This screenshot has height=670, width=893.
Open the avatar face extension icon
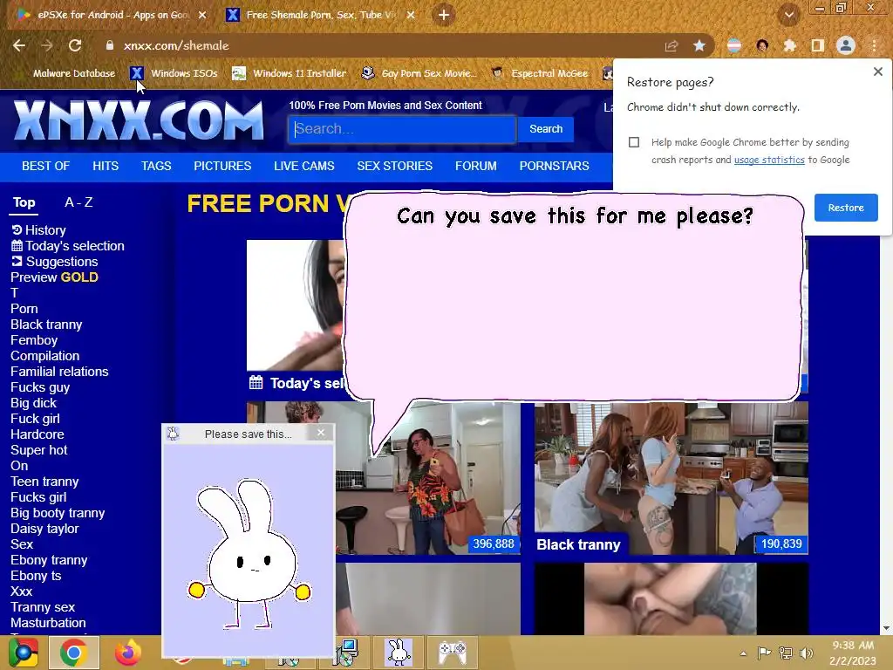click(x=762, y=45)
